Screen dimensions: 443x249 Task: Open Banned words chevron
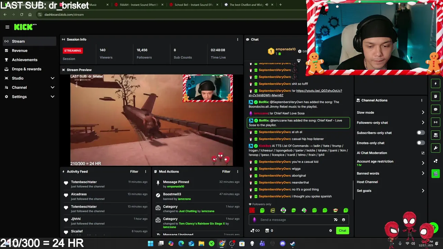tap(423, 173)
